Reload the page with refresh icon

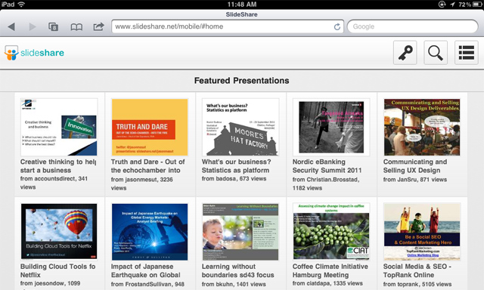tap(337, 27)
